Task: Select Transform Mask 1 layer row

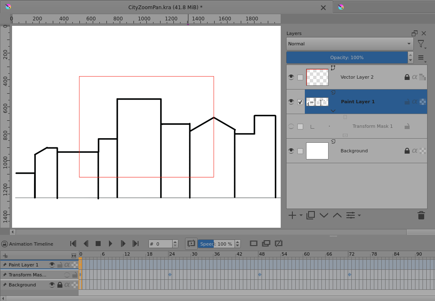Action: click(x=357, y=126)
